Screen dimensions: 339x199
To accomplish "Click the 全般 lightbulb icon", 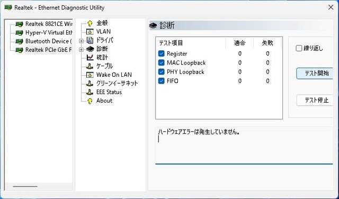I will click(x=90, y=23).
